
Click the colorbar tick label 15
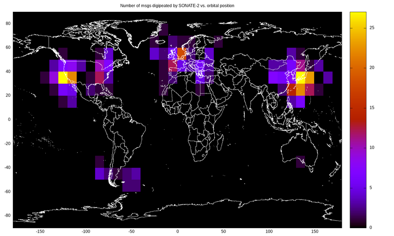(x=372, y=108)
